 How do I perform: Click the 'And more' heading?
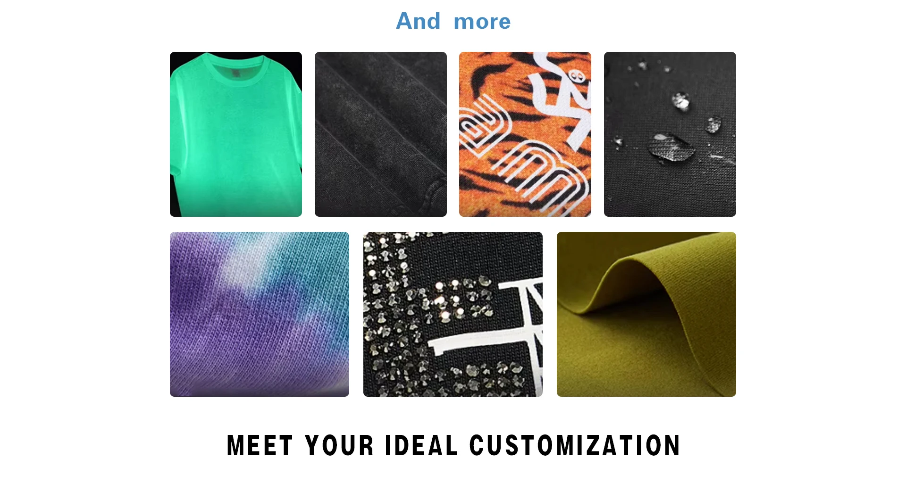point(453,21)
